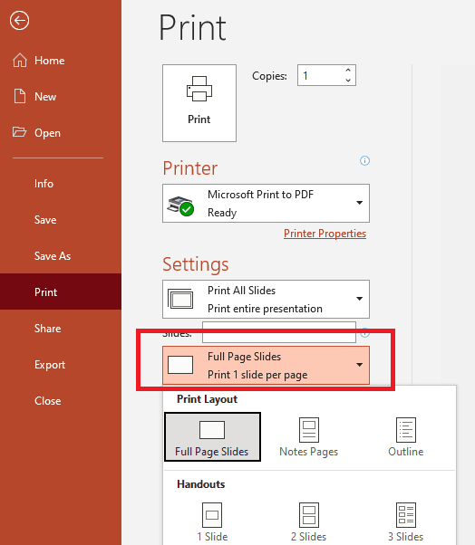Collapse the Full Page Slides layout dropdown
The width and height of the screenshot is (475, 545).
(266, 366)
